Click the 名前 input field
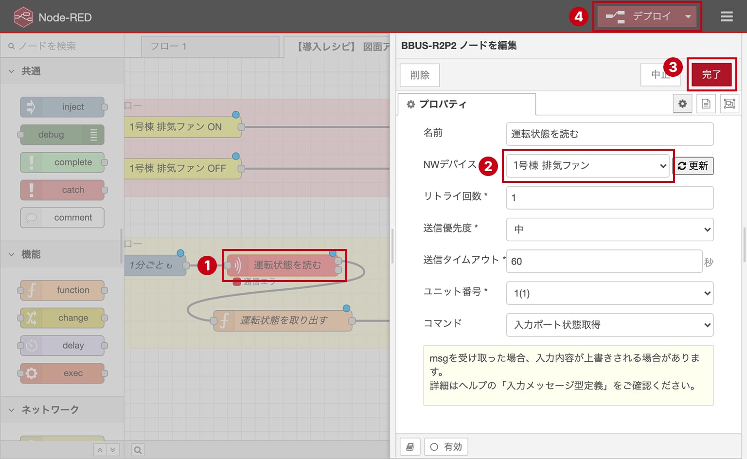This screenshot has width=747, height=459. [610, 134]
